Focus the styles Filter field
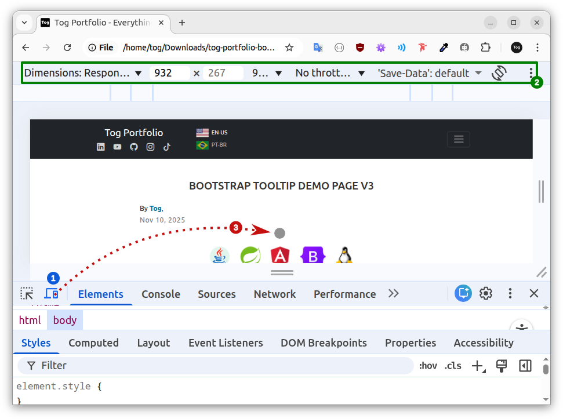The image size is (563, 419). 216,366
